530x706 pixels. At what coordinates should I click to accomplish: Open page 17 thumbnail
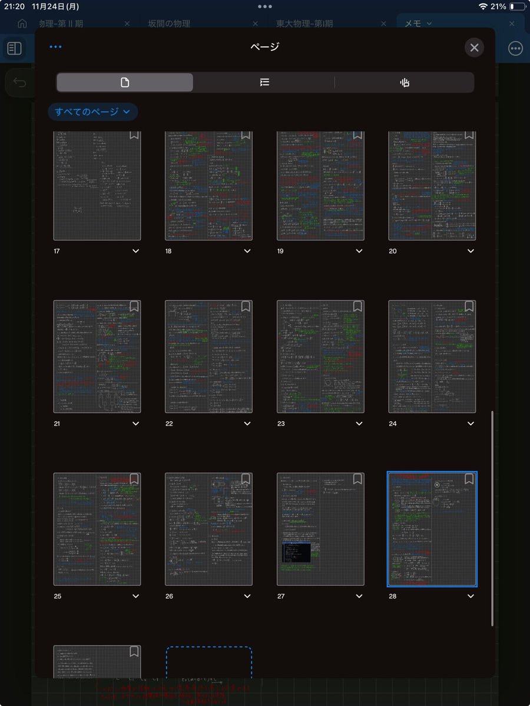coord(97,186)
